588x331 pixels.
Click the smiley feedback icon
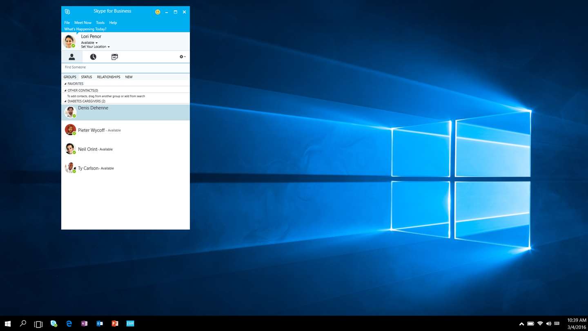[x=158, y=12]
